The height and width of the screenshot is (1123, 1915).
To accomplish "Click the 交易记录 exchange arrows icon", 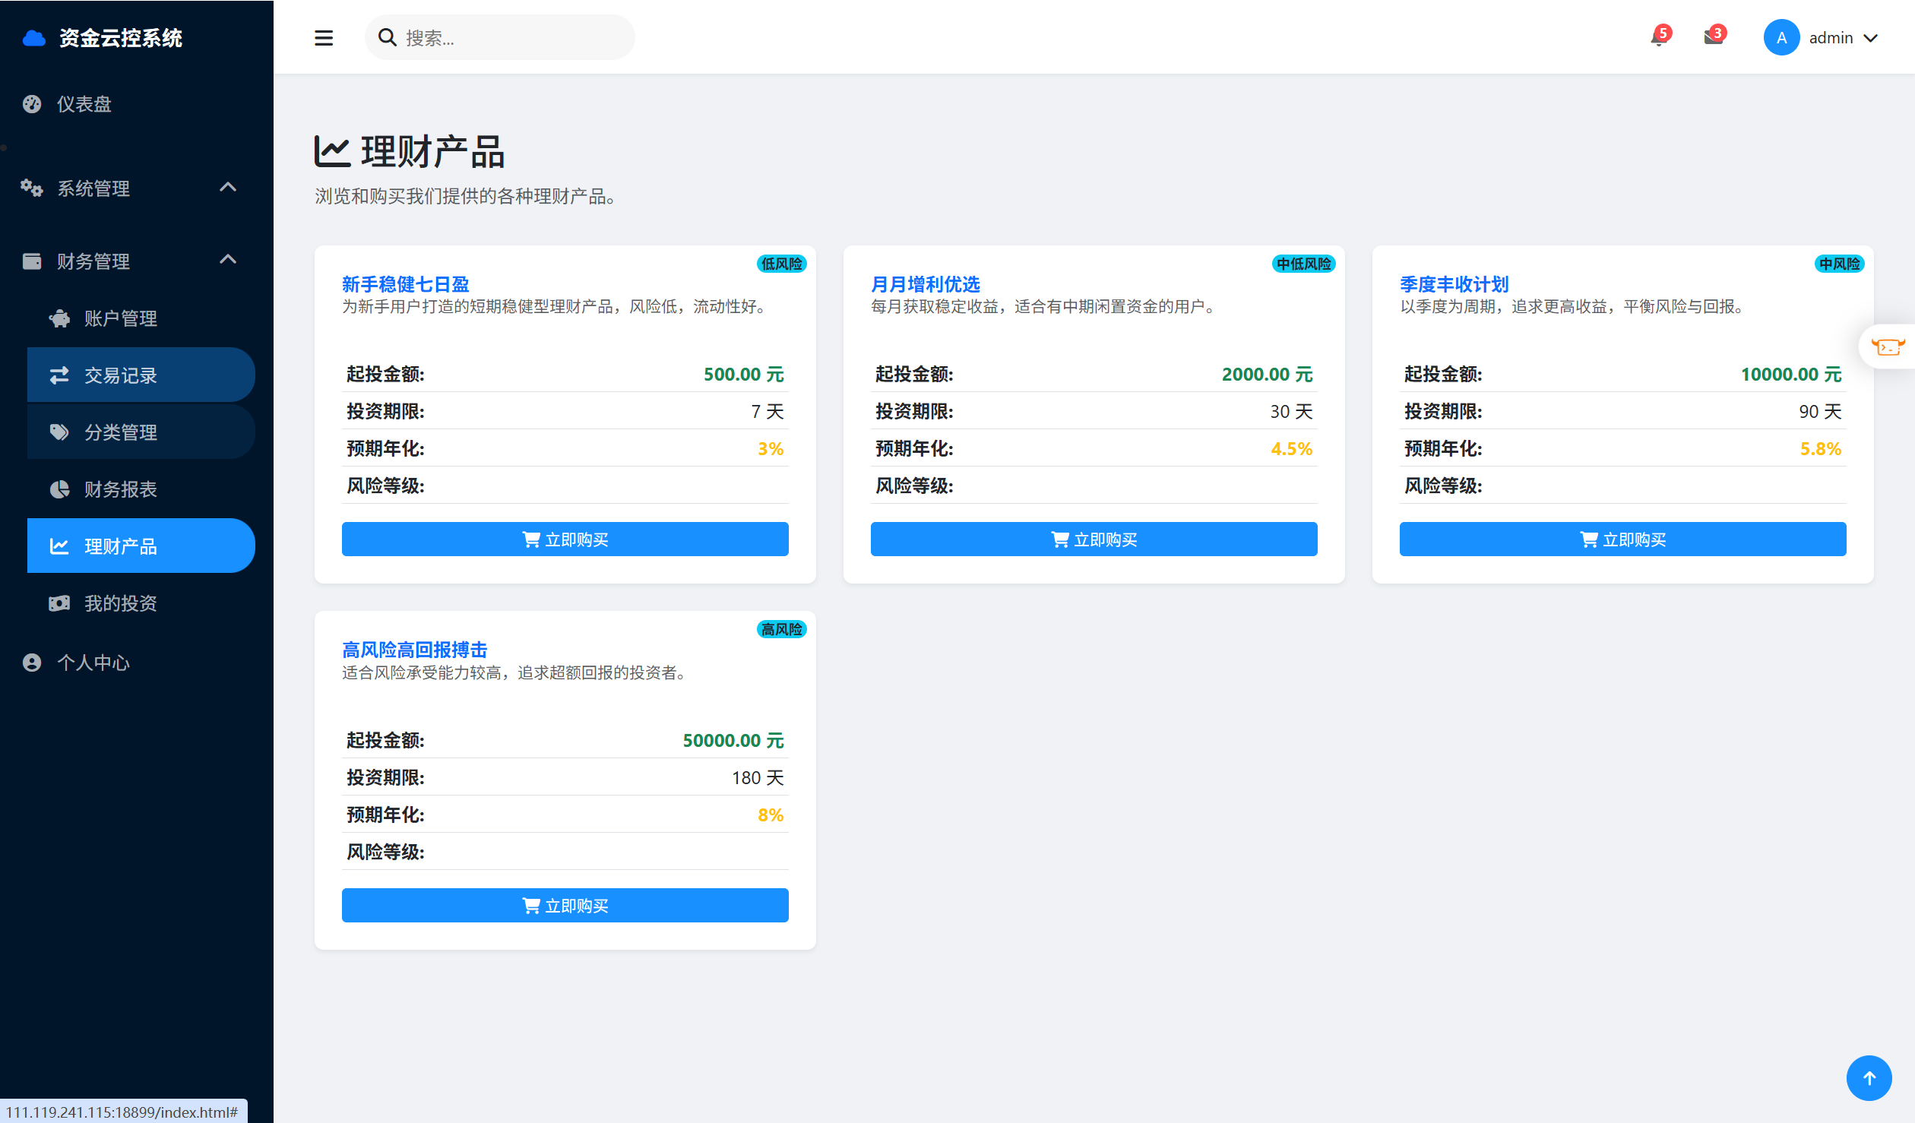I will 59,375.
